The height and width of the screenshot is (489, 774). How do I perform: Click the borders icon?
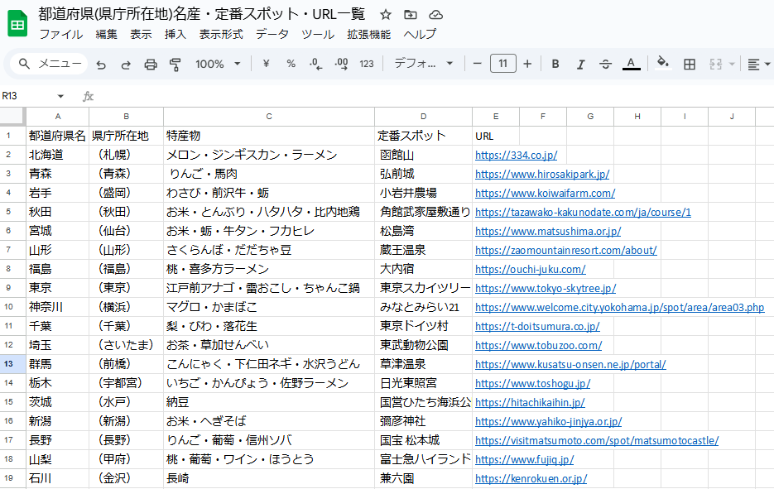point(689,63)
